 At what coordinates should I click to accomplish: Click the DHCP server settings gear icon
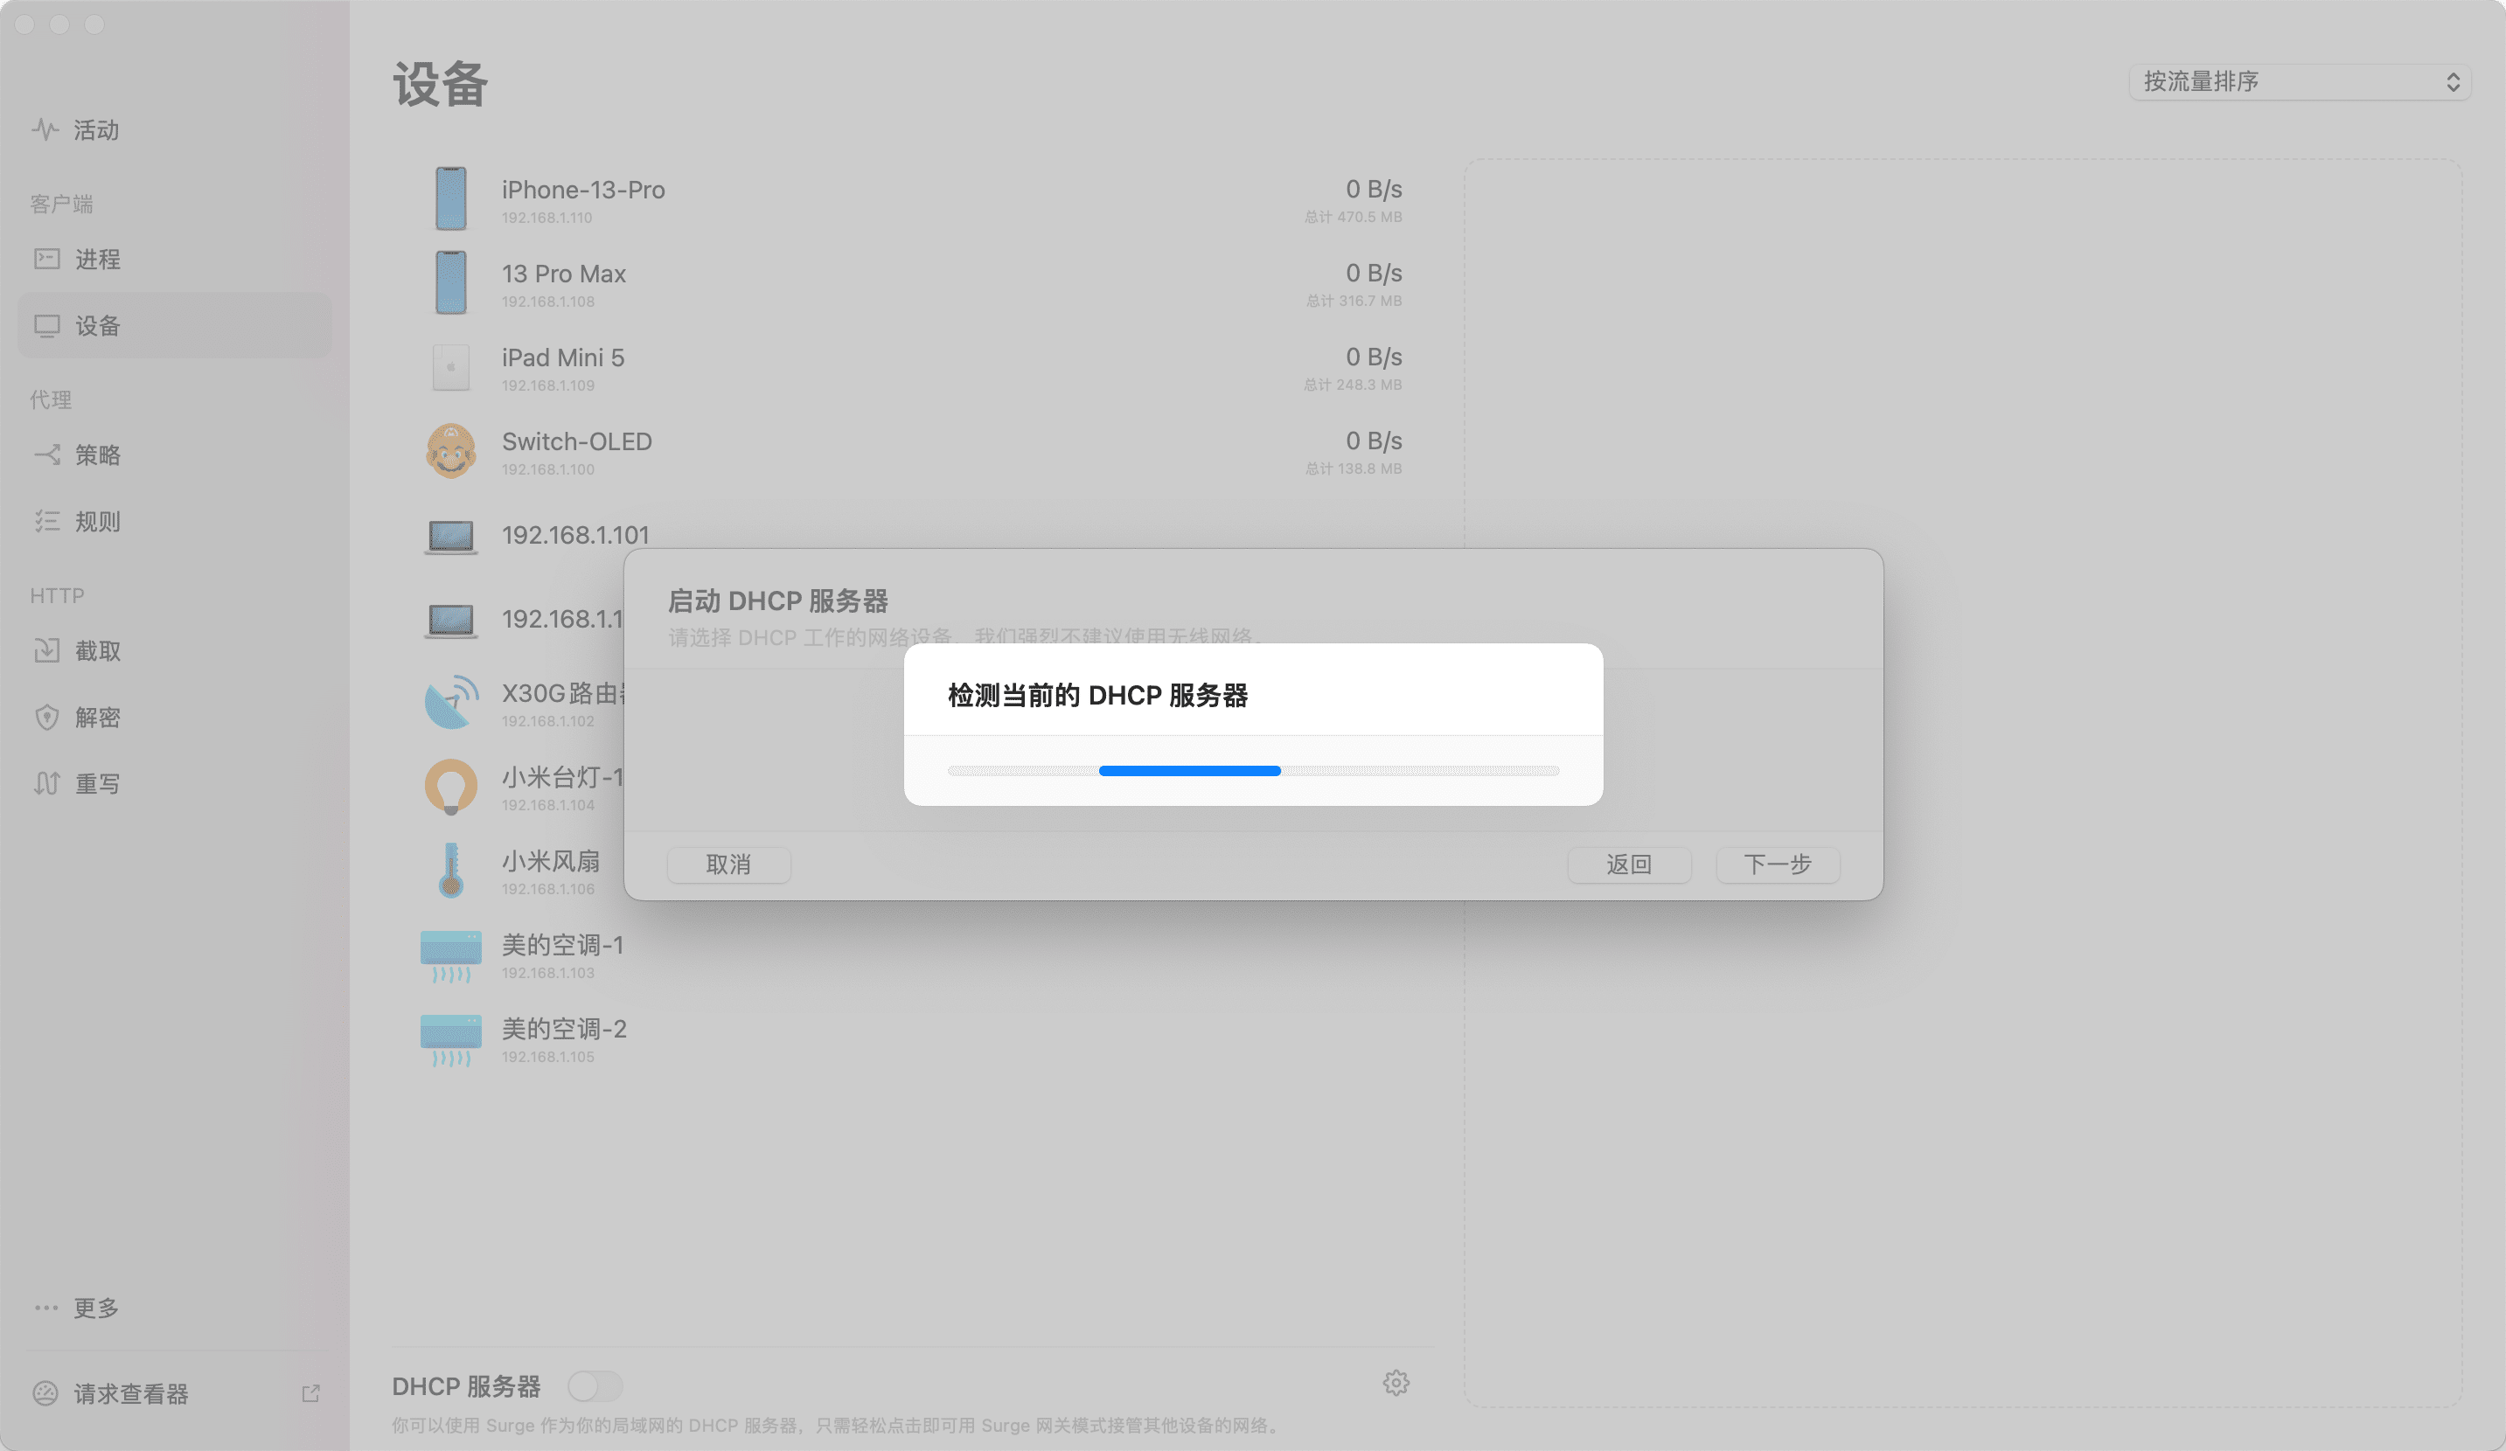pos(1396,1383)
